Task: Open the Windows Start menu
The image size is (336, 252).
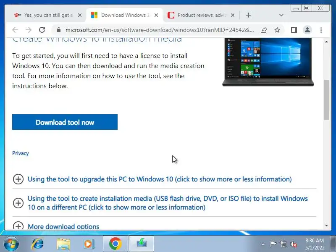Action: coord(11,244)
